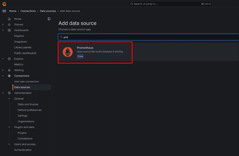The image size is (239, 156).
Task: Open Stats and license
Action: (x=28, y=104)
